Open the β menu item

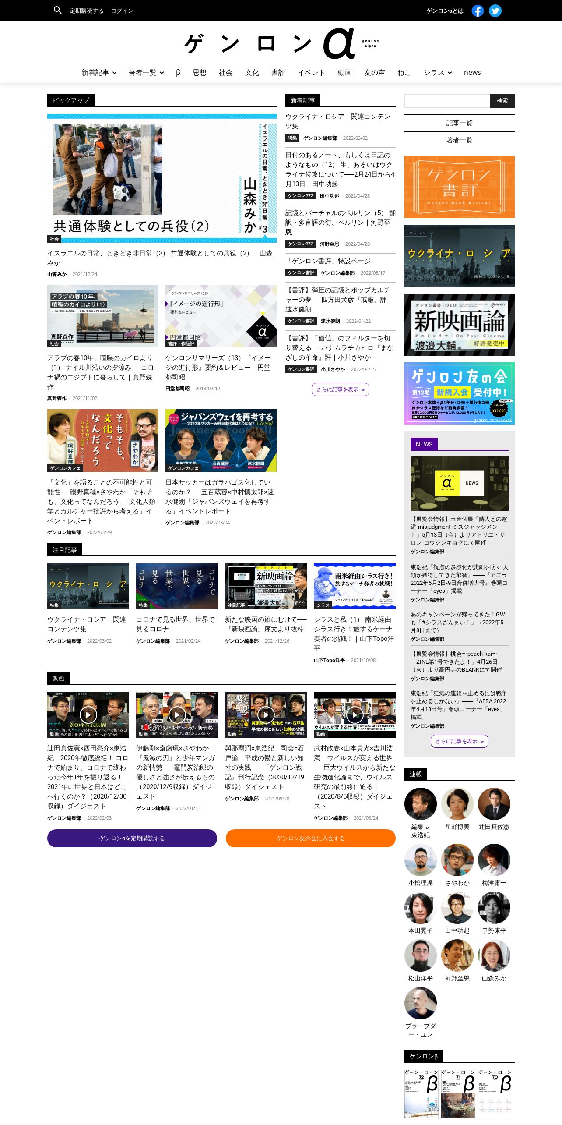178,73
